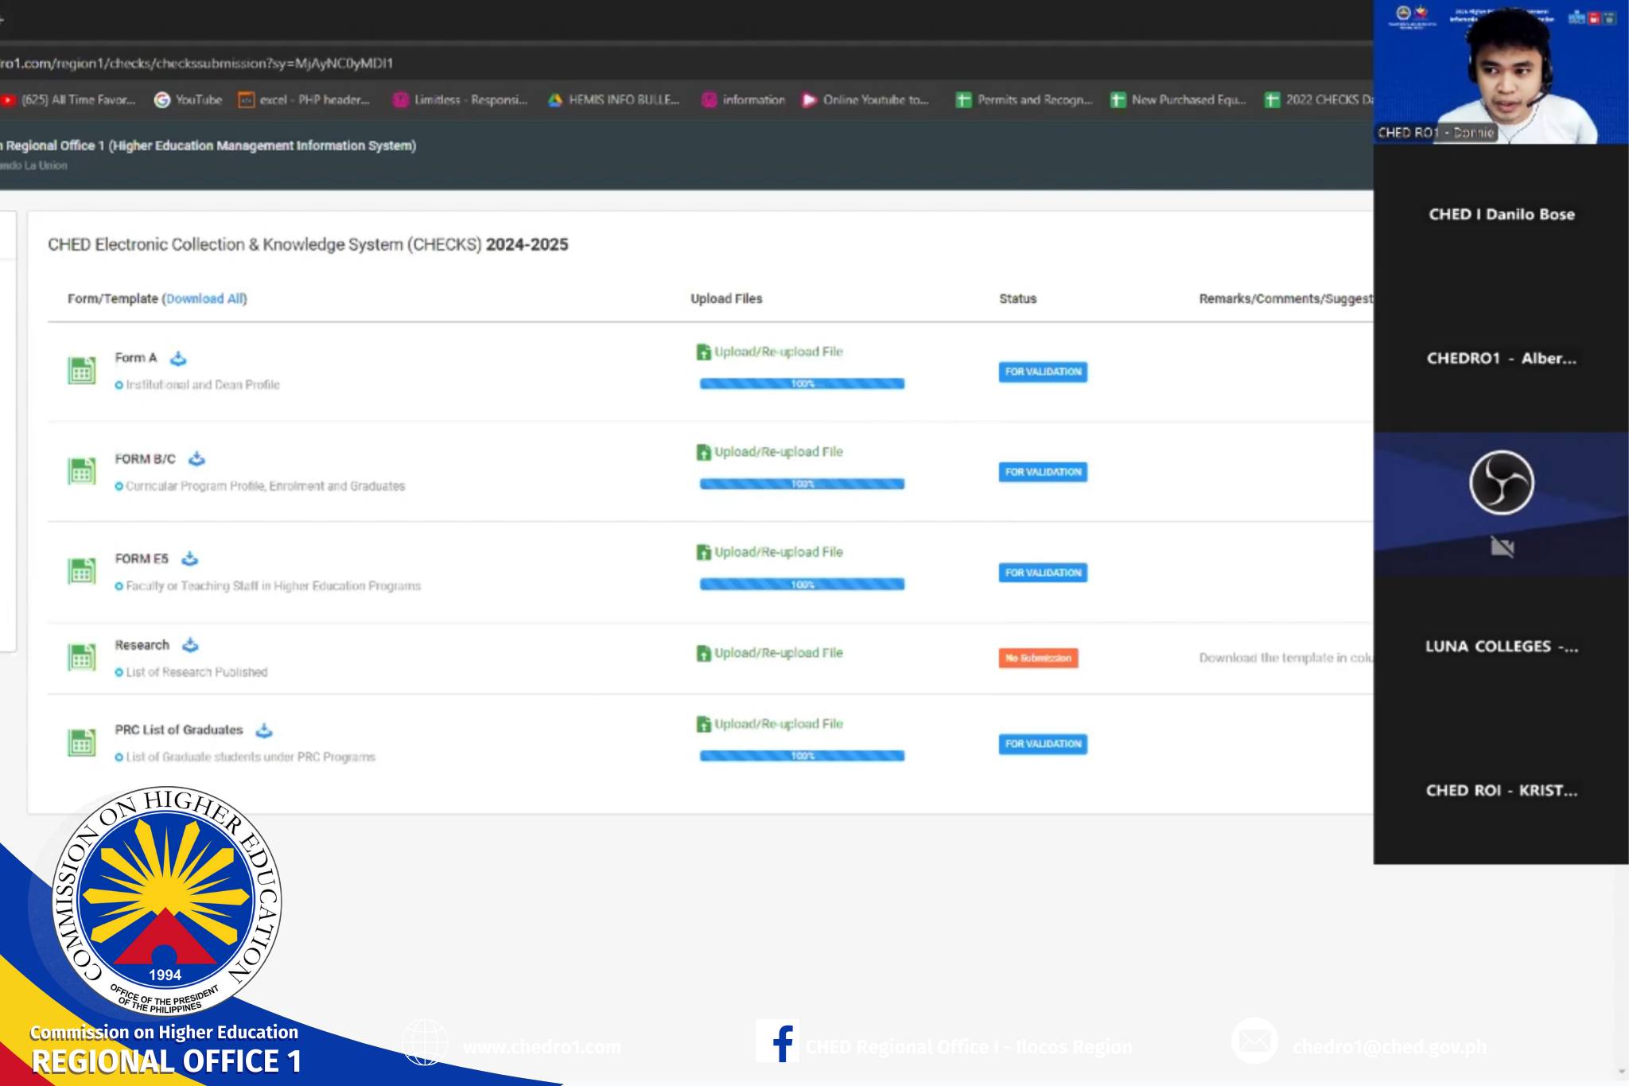Click the Form A title text

click(136, 358)
